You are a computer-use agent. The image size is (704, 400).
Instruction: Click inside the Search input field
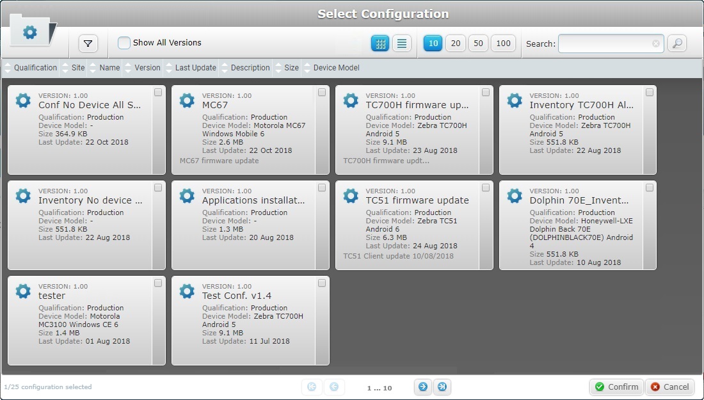click(608, 44)
